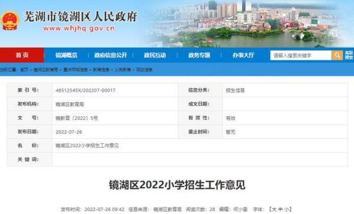Click the 芜湖市镜湖区人民政府 site title
This screenshot has width=354, height=214.
[80, 16]
